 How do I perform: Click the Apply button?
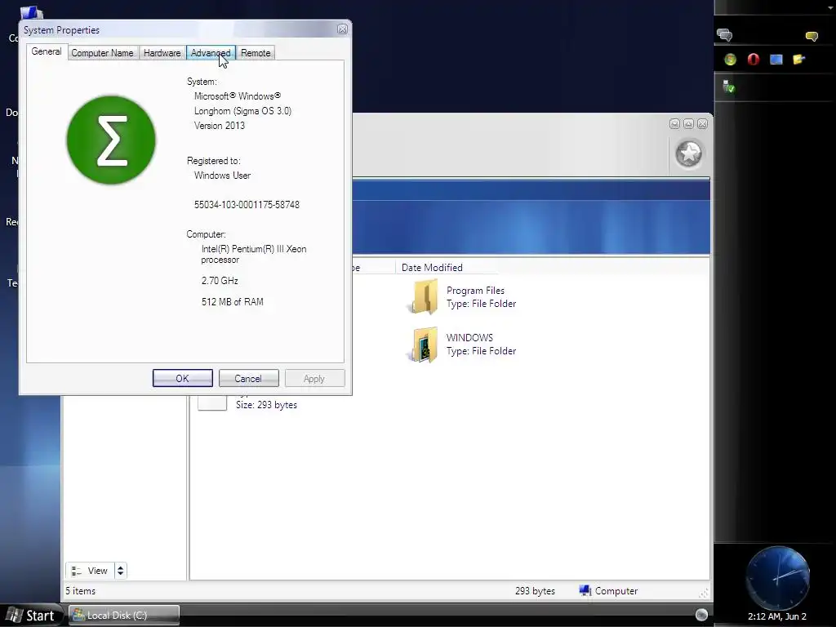pos(314,378)
